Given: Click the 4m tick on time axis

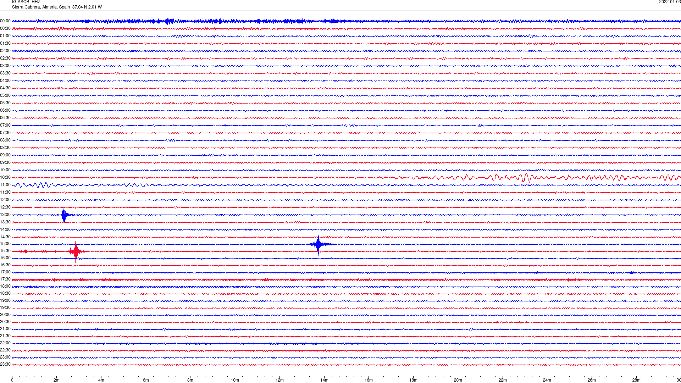Looking at the screenshot, I should click(101, 380).
